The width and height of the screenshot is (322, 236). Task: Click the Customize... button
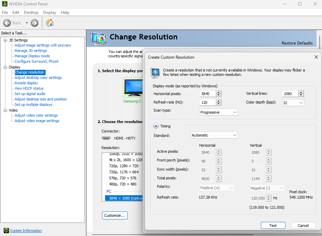point(115,215)
